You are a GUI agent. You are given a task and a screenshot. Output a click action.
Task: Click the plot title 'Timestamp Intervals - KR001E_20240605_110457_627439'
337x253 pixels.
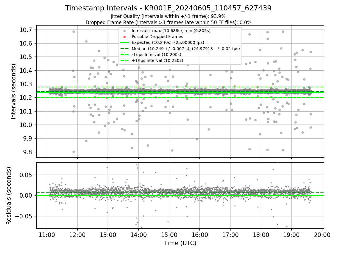pyautogui.click(x=168, y=8)
